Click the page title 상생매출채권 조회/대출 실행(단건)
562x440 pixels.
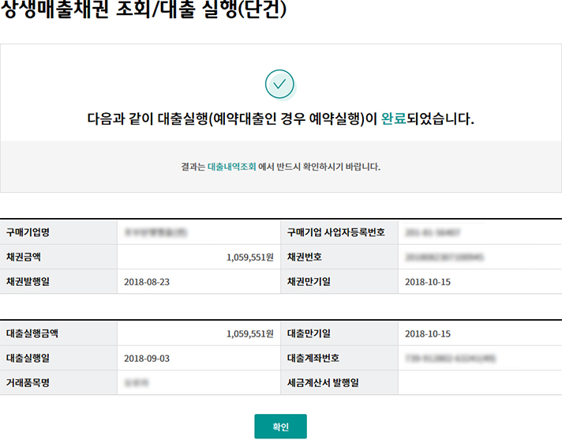[140, 11]
